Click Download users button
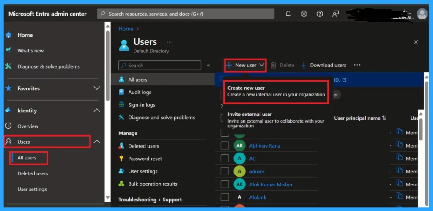433x211 pixels. click(323, 65)
